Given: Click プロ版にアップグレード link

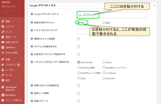Looking at the screenshot, I should tap(11, 12).
